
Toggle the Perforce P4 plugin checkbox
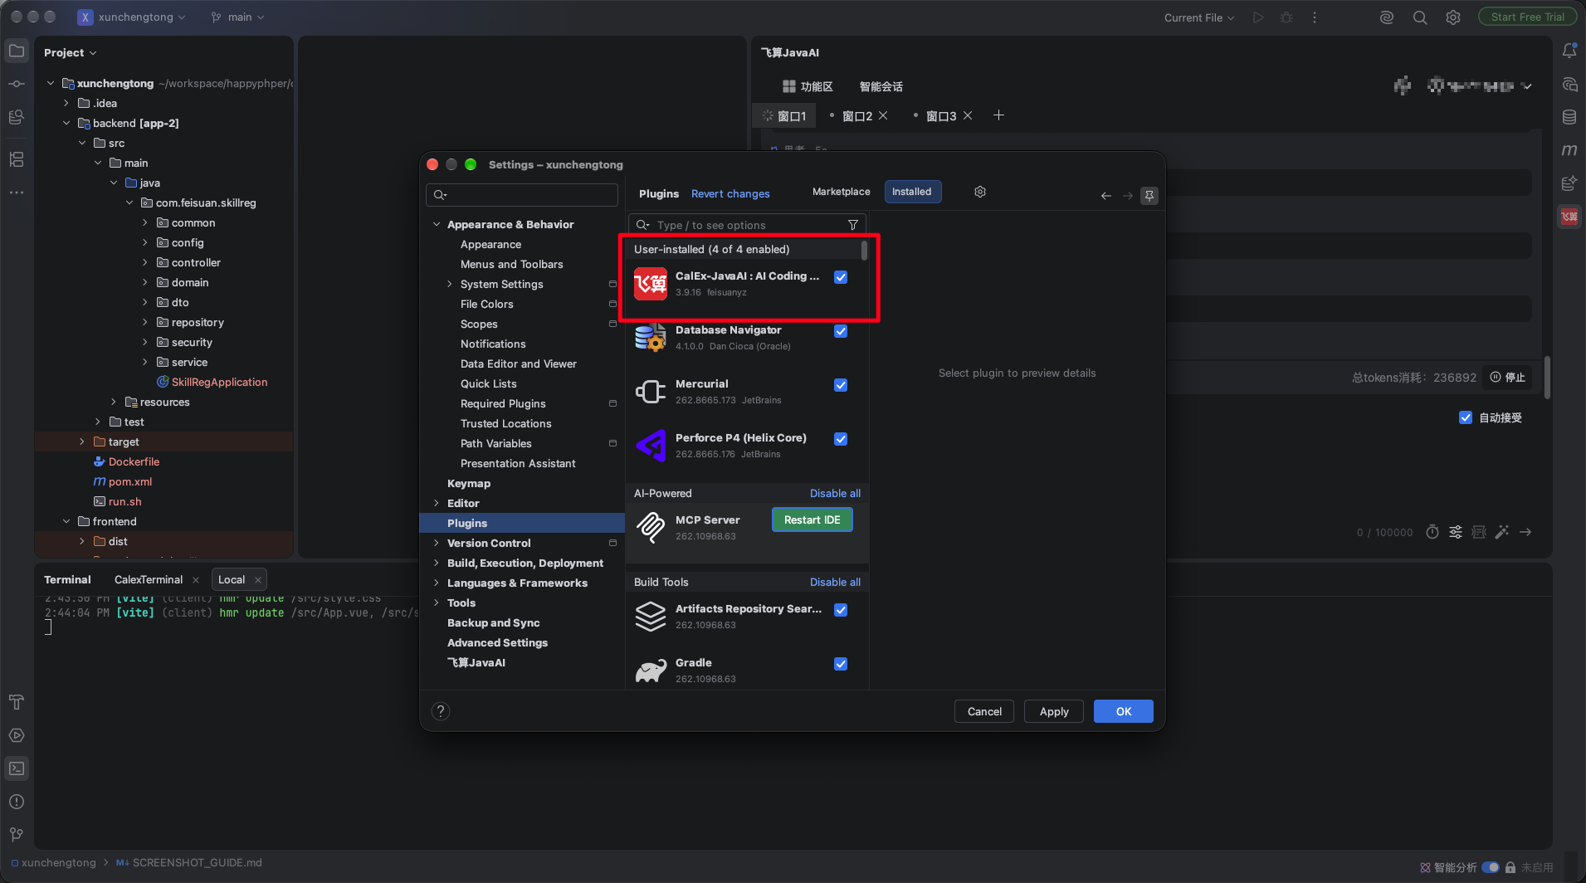[841, 439]
